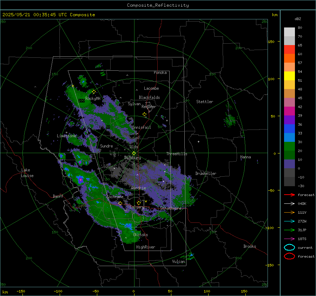Select the magenta 18TS arrow symbol
The width and height of the screenshot is (316, 296).
[289, 239]
